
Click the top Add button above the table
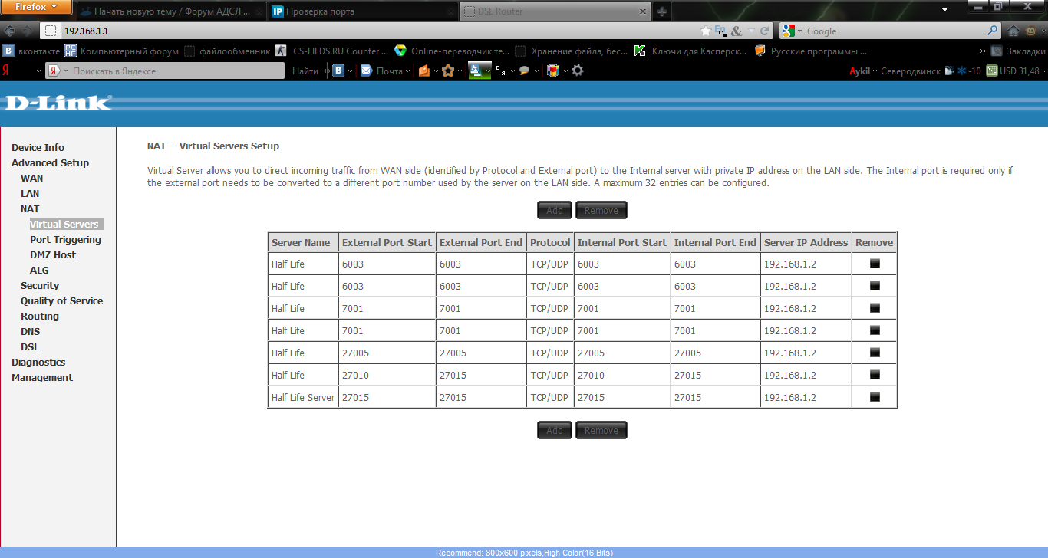555,210
